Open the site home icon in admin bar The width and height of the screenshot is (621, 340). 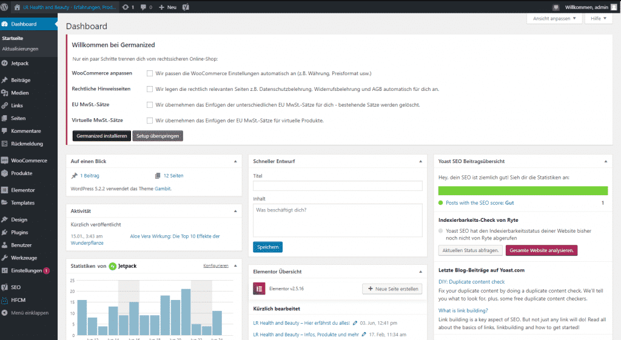click(17, 7)
